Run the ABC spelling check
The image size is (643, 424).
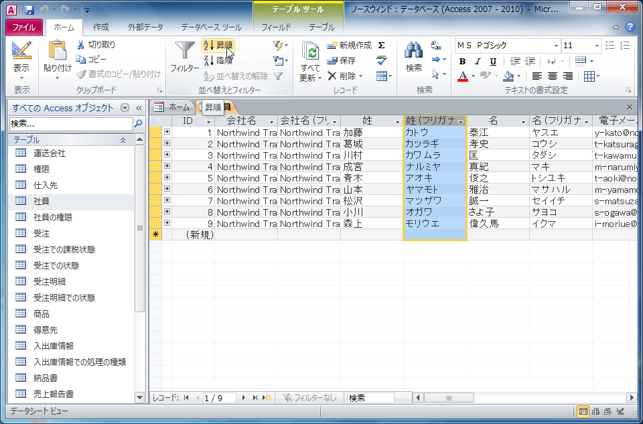point(381,60)
